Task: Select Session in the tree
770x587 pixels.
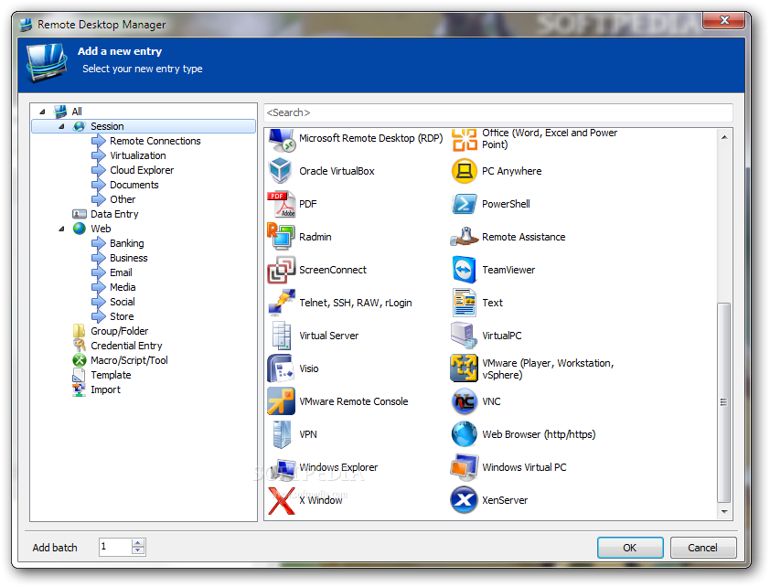Action: [144, 126]
